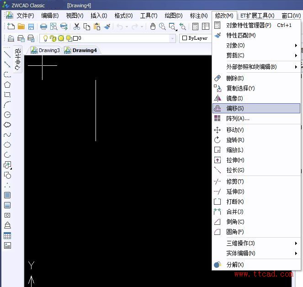Open the ET扩展工具(X) menu
Screen dimensions: 303x287
tap(257, 16)
